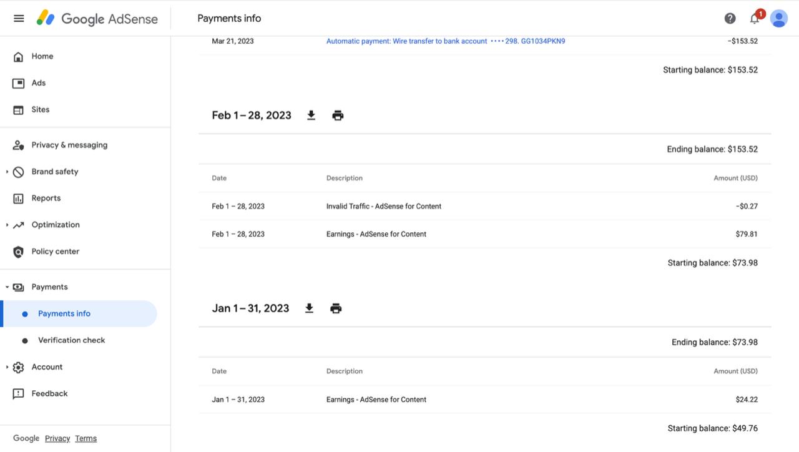The height and width of the screenshot is (452, 799).
Task: Click the Google footer text
Action: click(x=26, y=438)
